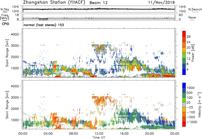Image resolution: width=202 pixels, height=139 pixels.
Task: Select the 'Beam 12' label
Action: pyautogui.click(x=98, y=3)
